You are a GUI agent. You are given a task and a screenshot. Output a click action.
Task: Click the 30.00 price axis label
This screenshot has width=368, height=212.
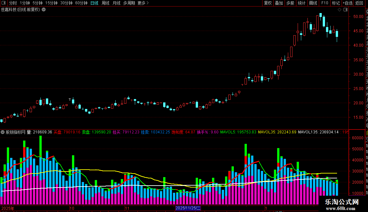pyautogui.click(x=358, y=74)
